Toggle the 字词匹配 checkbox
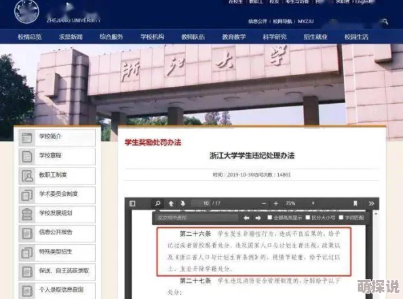Viewport: 403px width, 299px height. 341,218
